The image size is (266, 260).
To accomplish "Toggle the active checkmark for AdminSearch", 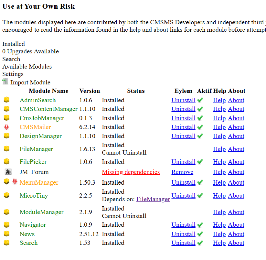I will 200,100.
